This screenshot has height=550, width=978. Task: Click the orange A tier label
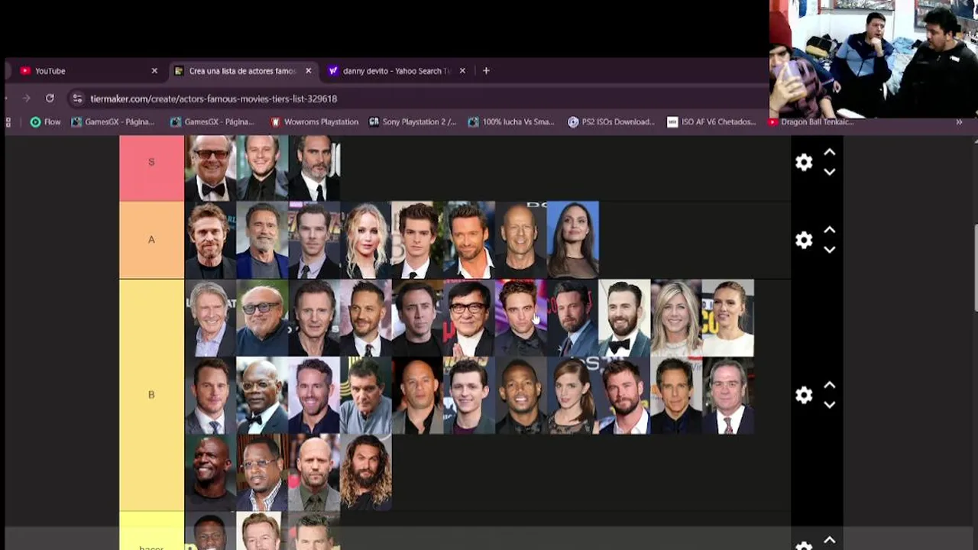pos(151,240)
